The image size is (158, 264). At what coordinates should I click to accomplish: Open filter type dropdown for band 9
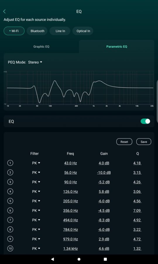[x=36, y=239]
